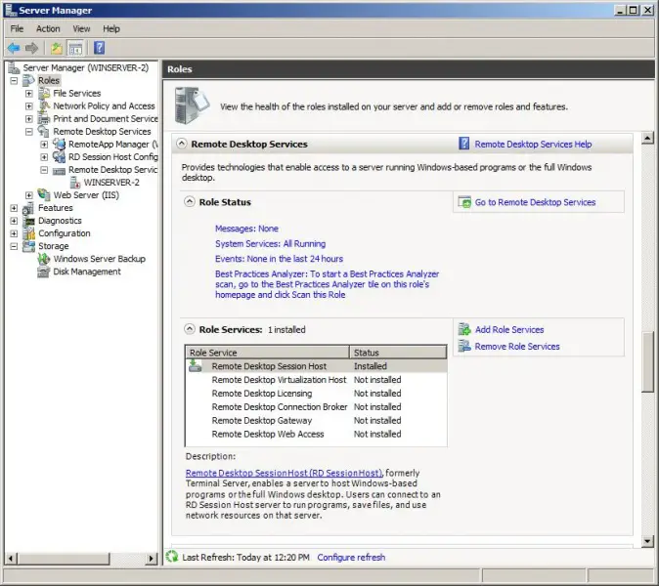Open the File menu
Viewport: 659px width, 586px height.
[17, 28]
